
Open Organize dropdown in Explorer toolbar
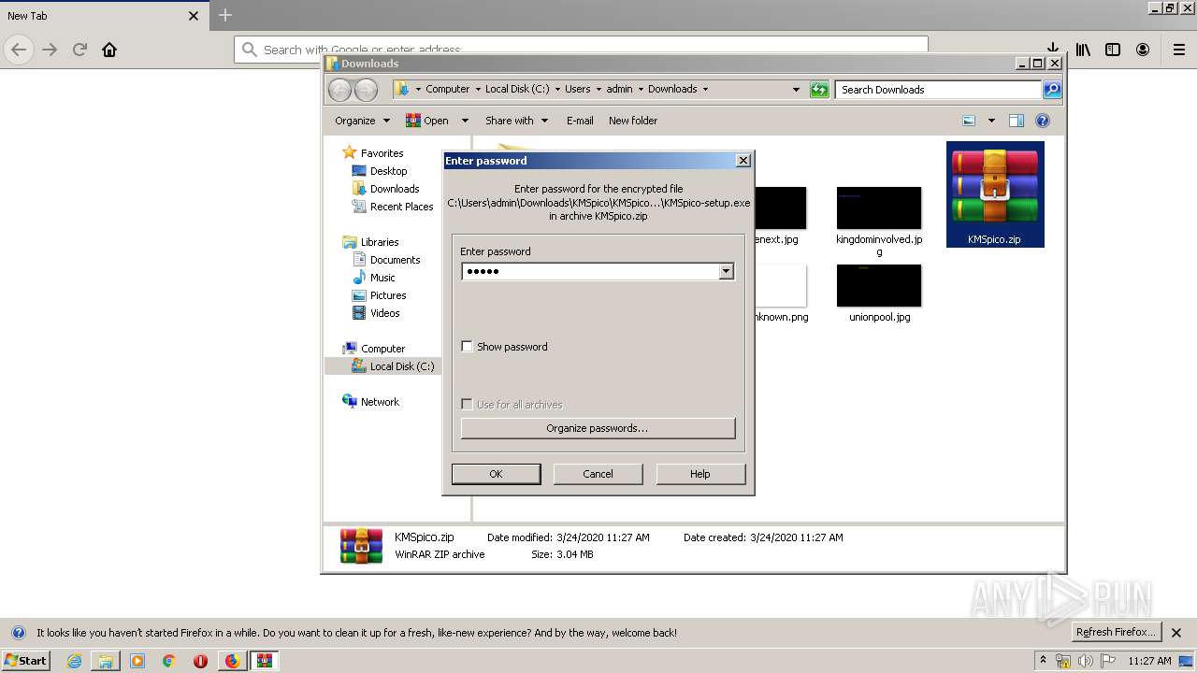(362, 121)
